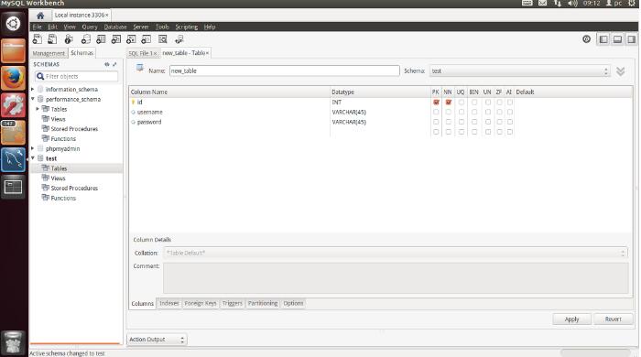The image size is (641, 357).
Task: Click the table Name input field
Action: [x=284, y=70]
